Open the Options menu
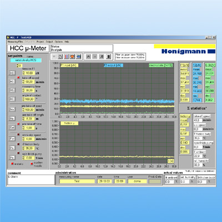The height and width of the screenshot is (222, 222). (x=58, y=42)
